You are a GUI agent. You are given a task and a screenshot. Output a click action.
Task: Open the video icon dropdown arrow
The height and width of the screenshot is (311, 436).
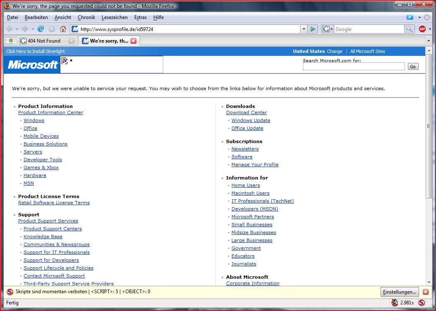(419, 17)
